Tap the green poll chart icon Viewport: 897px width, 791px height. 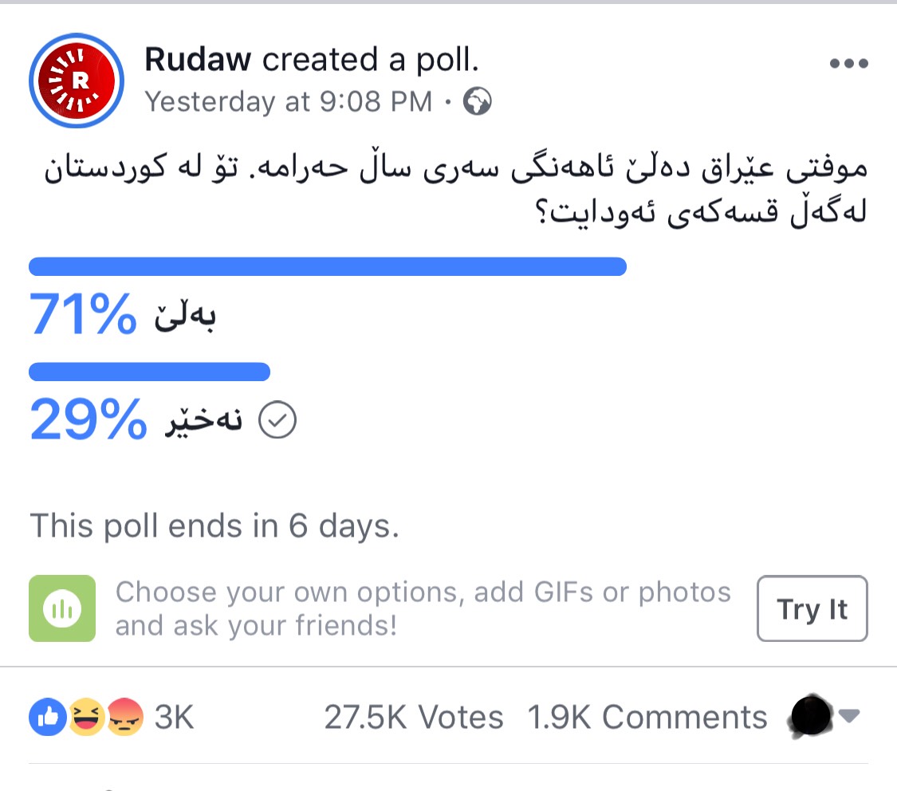click(62, 608)
